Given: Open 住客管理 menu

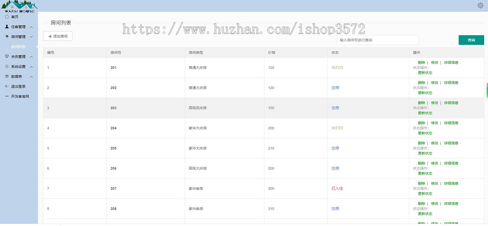Looking at the screenshot, I should click(x=18, y=27).
